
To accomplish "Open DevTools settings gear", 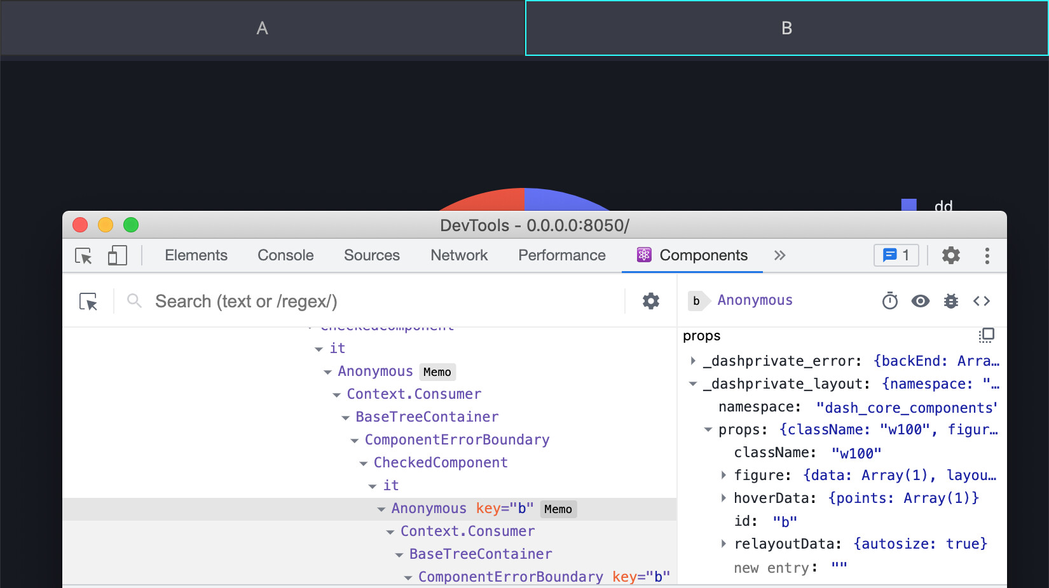I will point(950,255).
